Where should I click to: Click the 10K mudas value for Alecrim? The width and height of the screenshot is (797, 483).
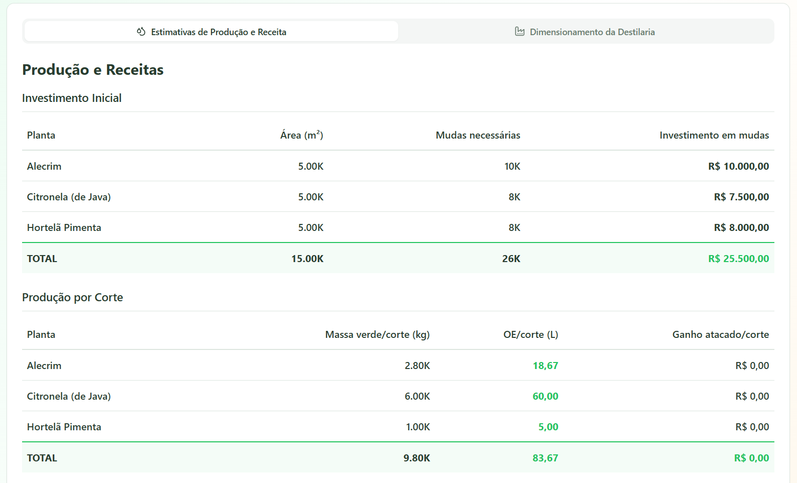click(512, 166)
